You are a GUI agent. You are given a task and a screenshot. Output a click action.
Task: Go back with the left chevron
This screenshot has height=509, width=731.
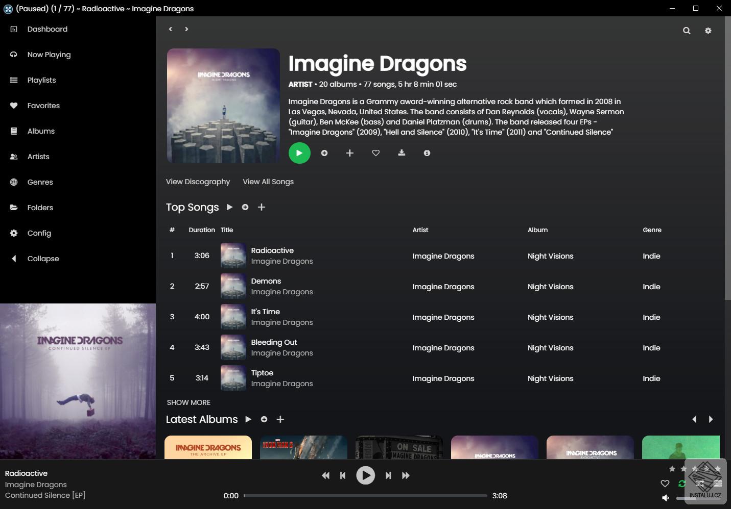[171, 29]
